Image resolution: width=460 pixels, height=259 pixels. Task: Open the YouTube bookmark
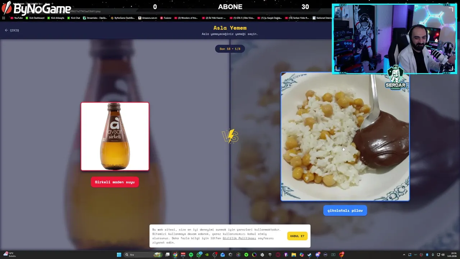[x=17, y=18]
